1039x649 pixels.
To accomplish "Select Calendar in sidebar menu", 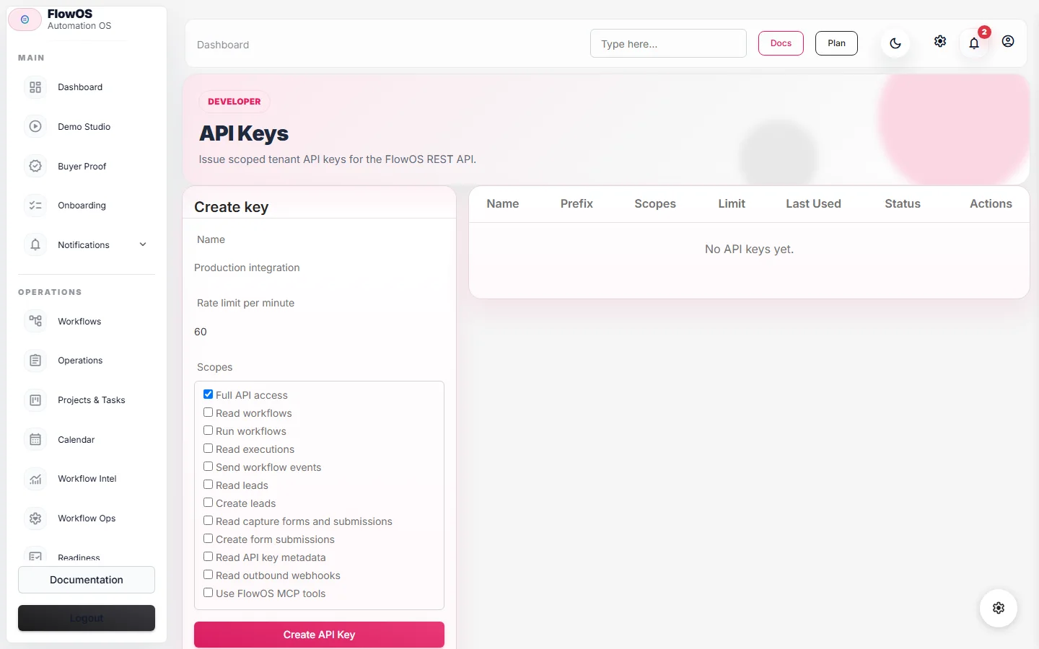I will (x=87, y=439).
